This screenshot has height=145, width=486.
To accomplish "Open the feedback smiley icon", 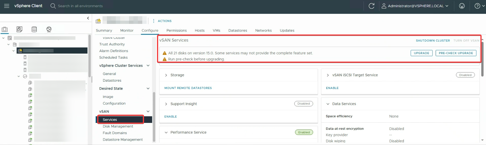I will click(462, 6).
